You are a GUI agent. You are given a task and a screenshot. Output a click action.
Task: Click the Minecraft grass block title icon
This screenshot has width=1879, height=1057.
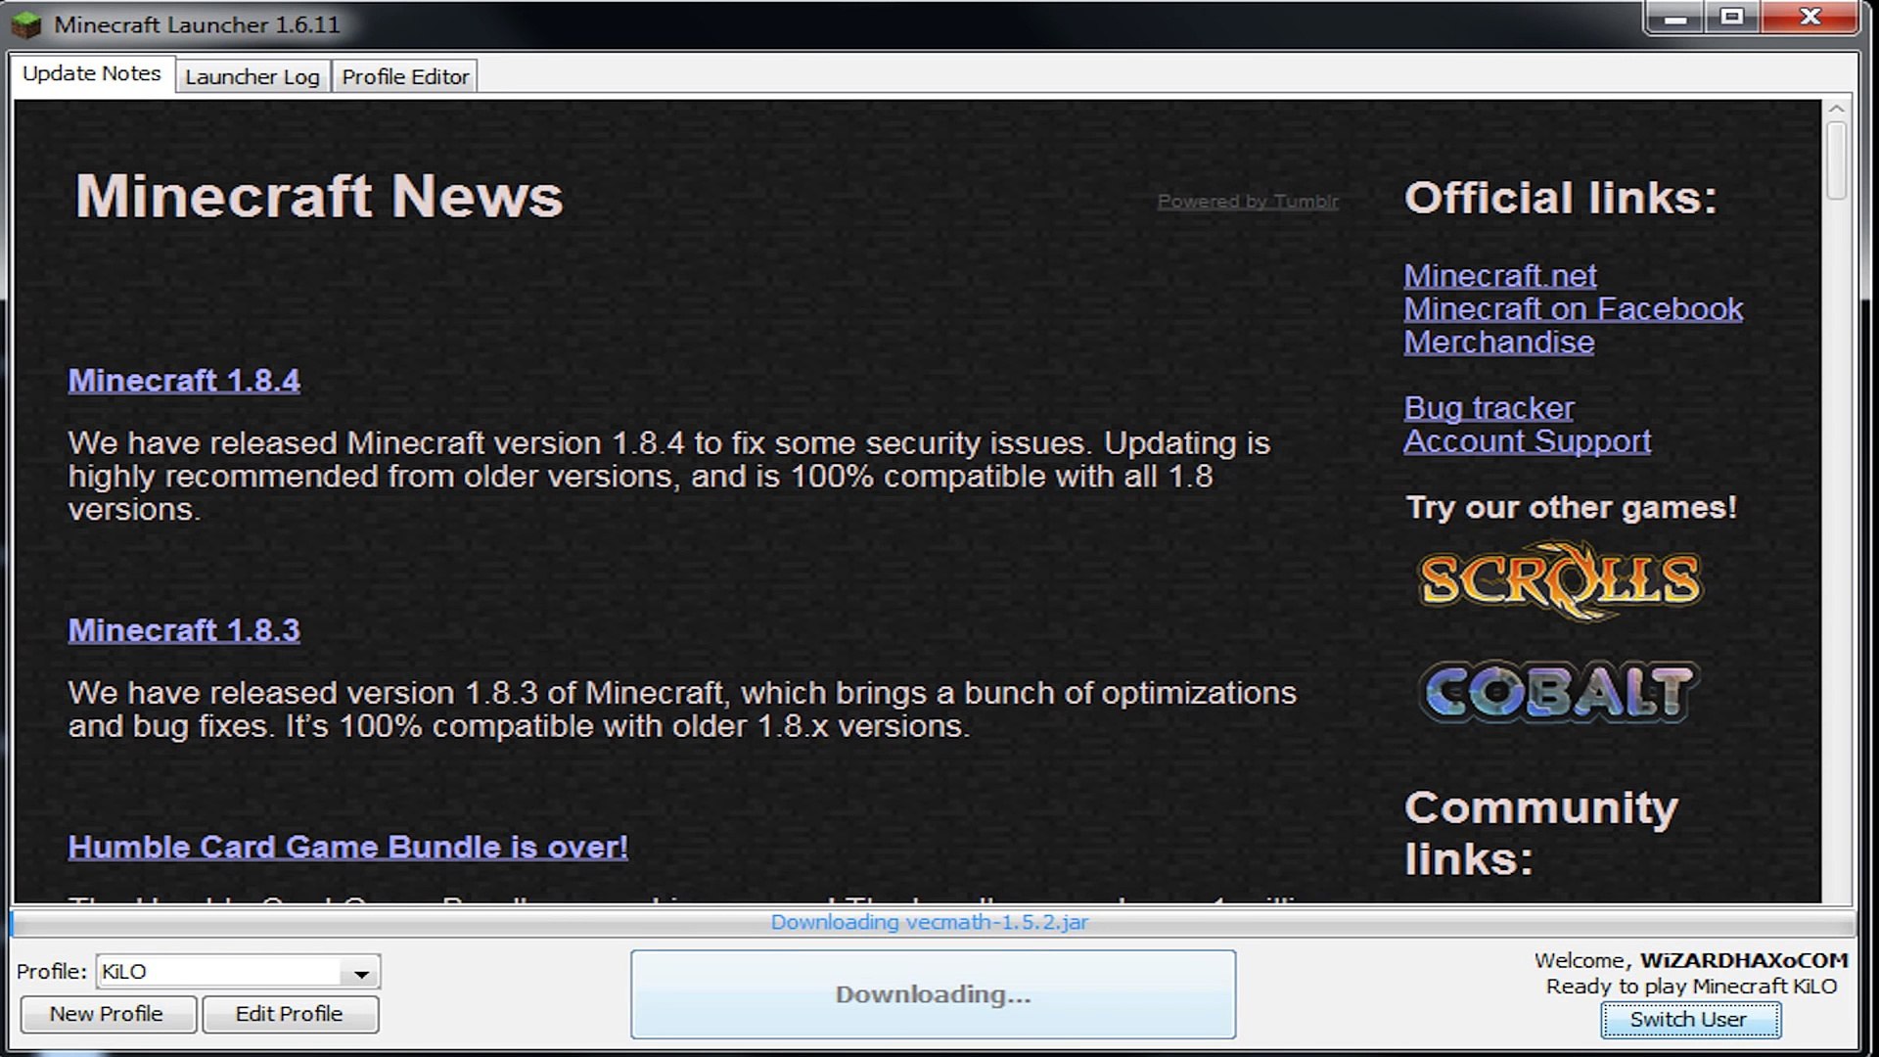pyautogui.click(x=26, y=23)
